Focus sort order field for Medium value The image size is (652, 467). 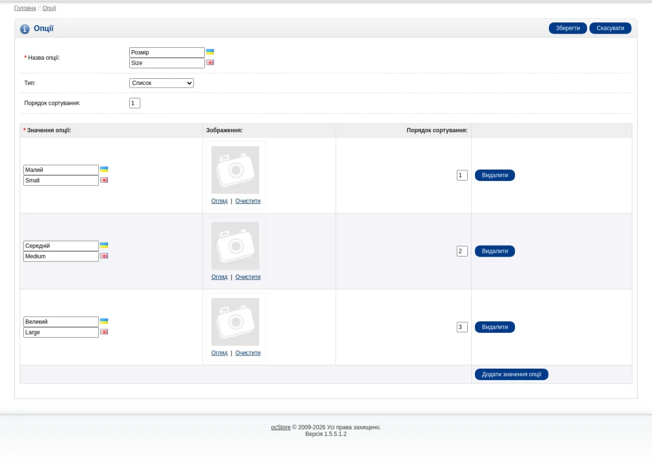point(462,251)
